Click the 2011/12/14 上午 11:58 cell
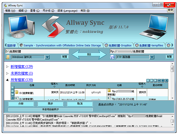The width and height of the screenshot is (179, 134). (x=72, y=92)
